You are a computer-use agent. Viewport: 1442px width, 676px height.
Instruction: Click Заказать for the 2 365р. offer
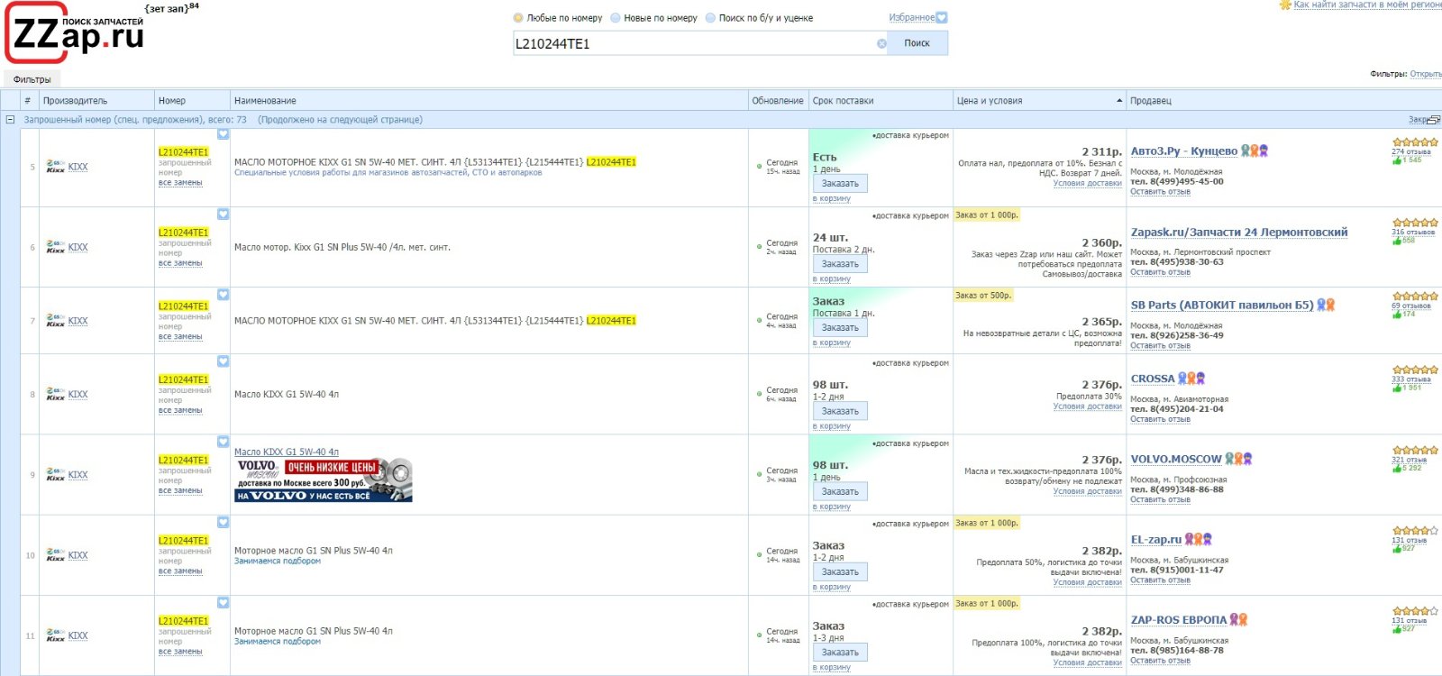(840, 327)
